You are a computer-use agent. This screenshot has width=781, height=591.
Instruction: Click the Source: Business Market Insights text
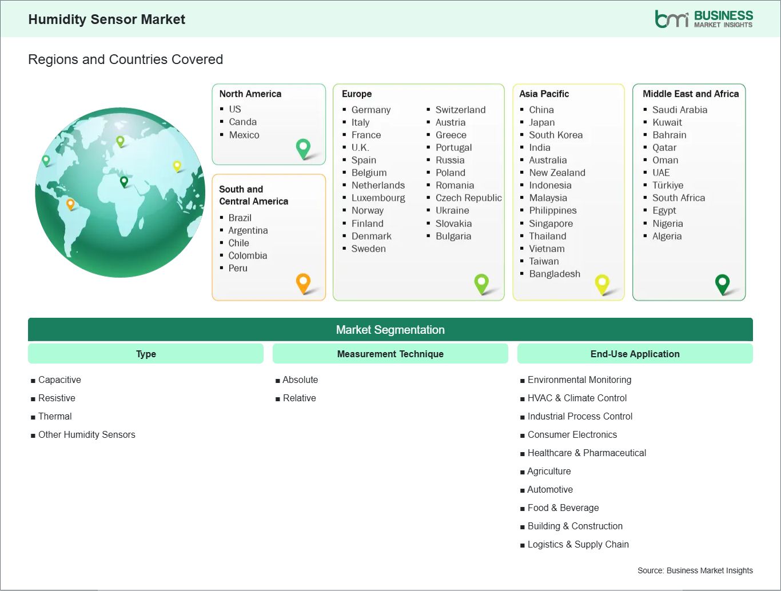(x=695, y=570)
